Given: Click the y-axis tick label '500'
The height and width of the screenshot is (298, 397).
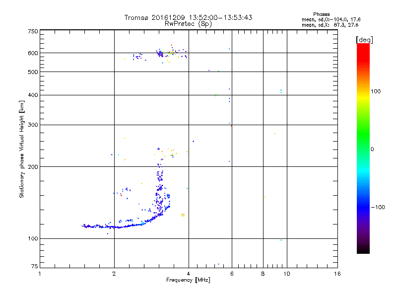Looking at the screenshot, I should [33, 72].
